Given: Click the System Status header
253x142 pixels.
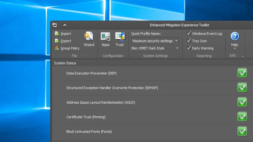Looking at the screenshot, I should click(x=65, y=63).
